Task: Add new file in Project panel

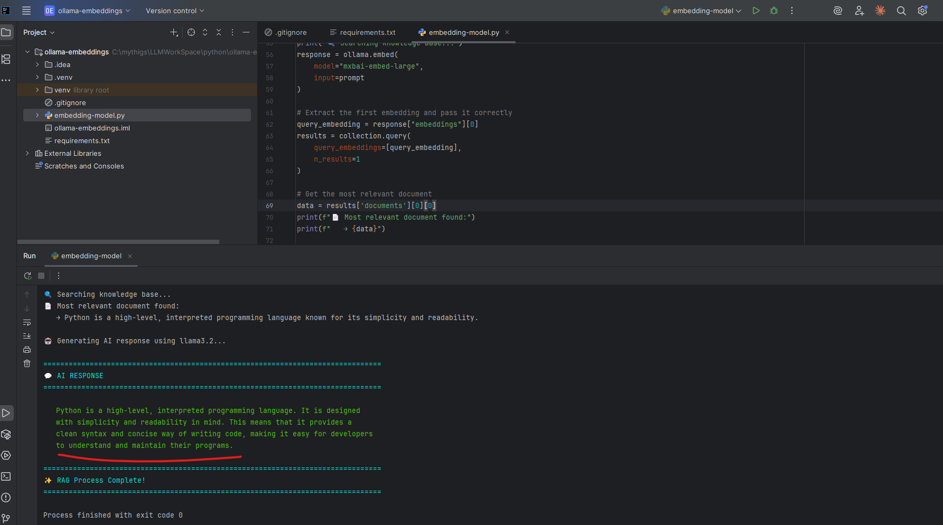Action: point(174,32)
